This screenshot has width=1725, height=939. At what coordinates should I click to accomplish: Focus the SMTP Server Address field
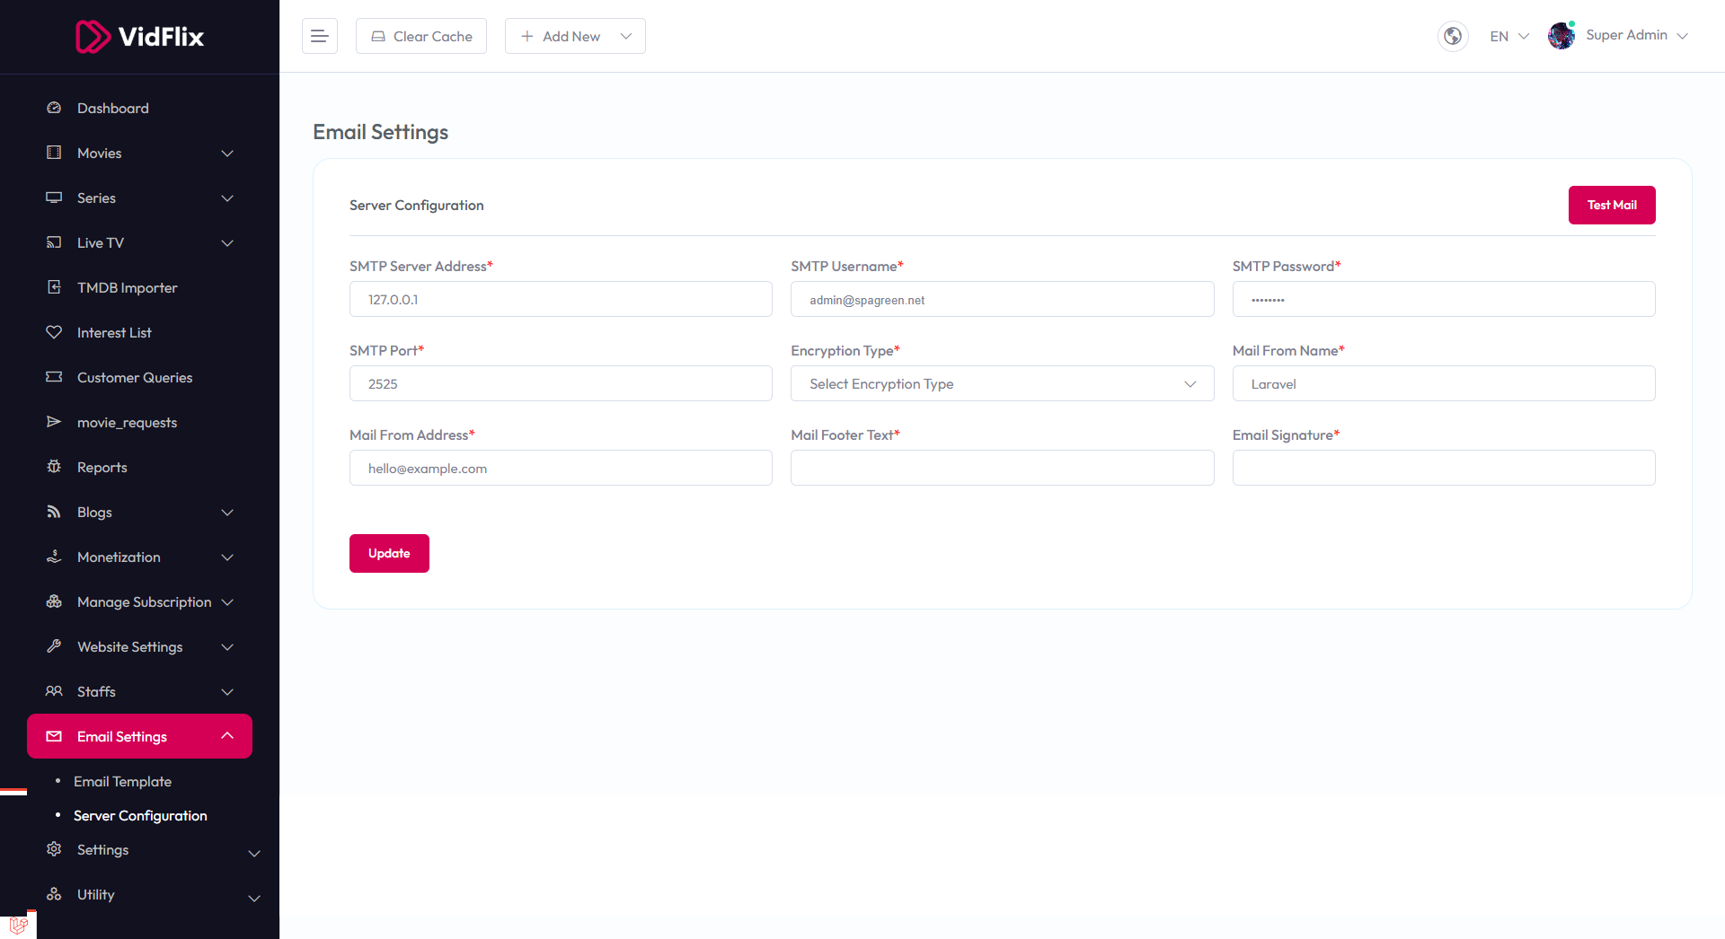coord(561,299)
